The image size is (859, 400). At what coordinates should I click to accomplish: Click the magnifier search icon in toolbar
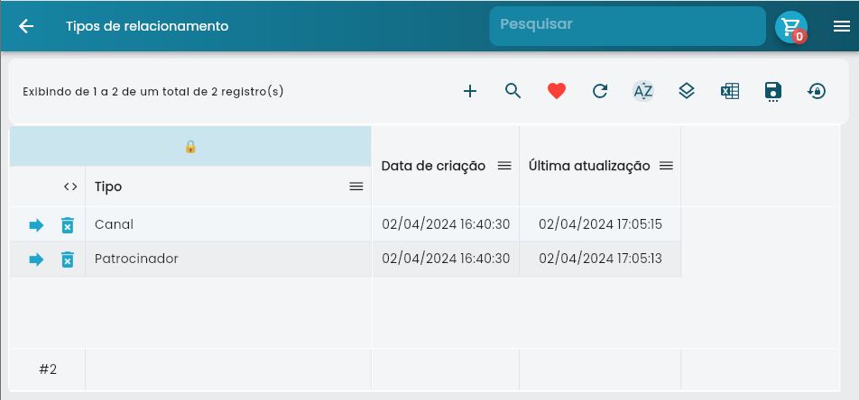(513, 91)
